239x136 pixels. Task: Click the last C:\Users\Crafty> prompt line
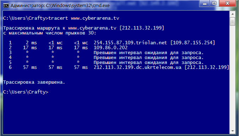click(25, 92)
